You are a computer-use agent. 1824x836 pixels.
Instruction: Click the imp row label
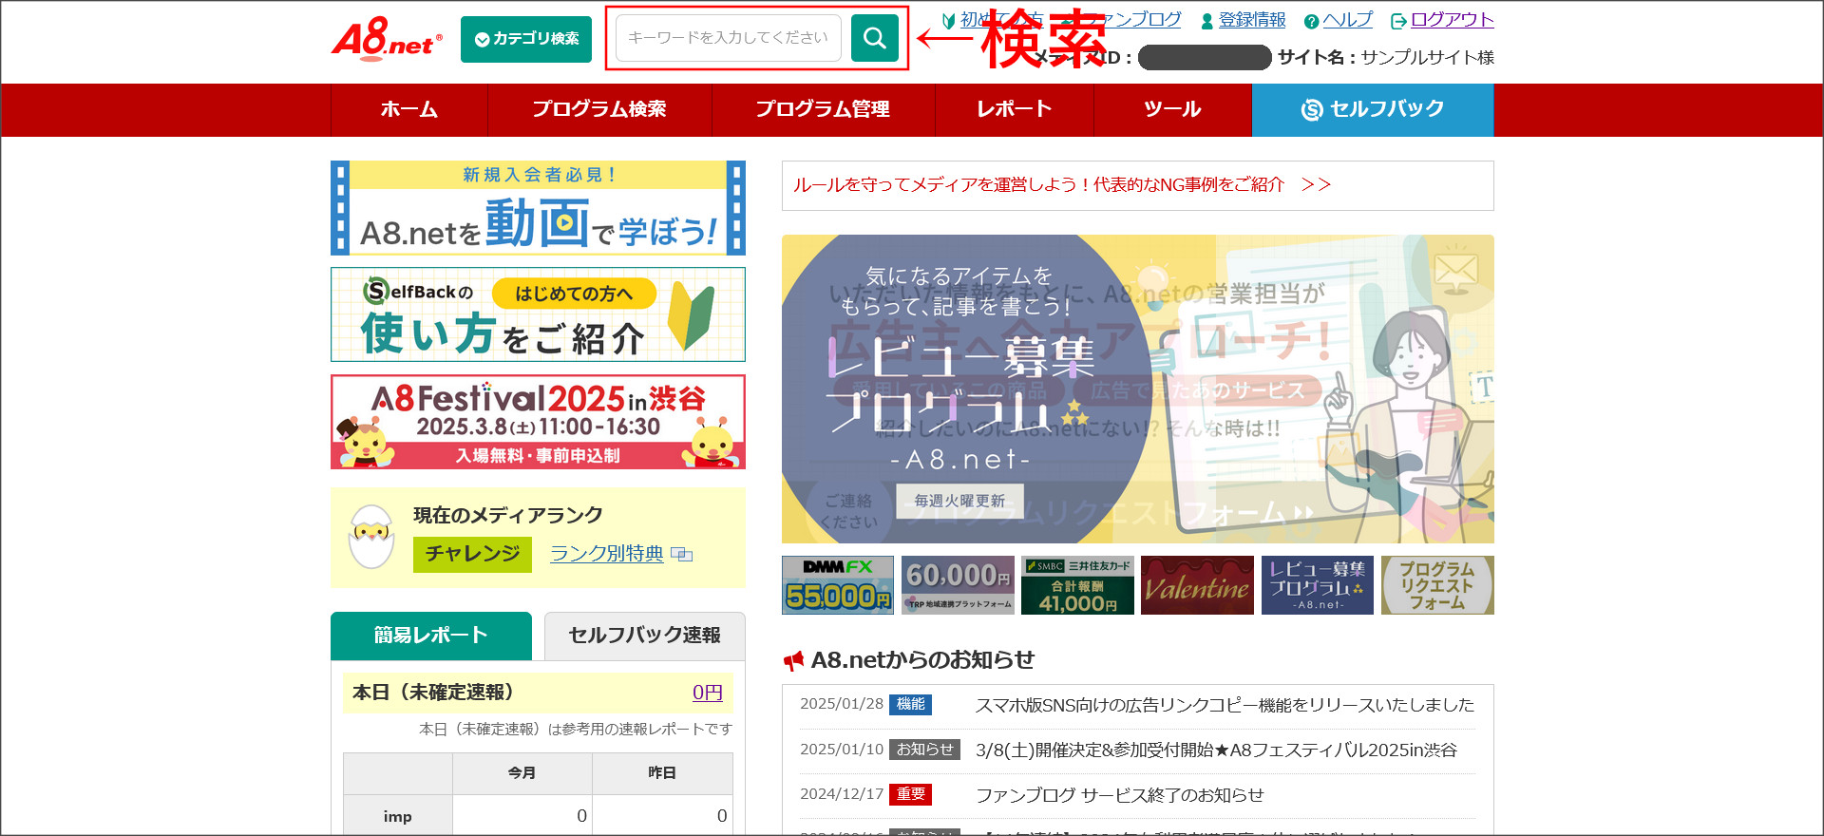pyautogui.click(x=398, y=817)
